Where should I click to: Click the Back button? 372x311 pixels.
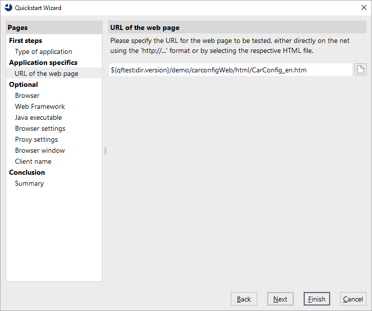pos(244,299)
